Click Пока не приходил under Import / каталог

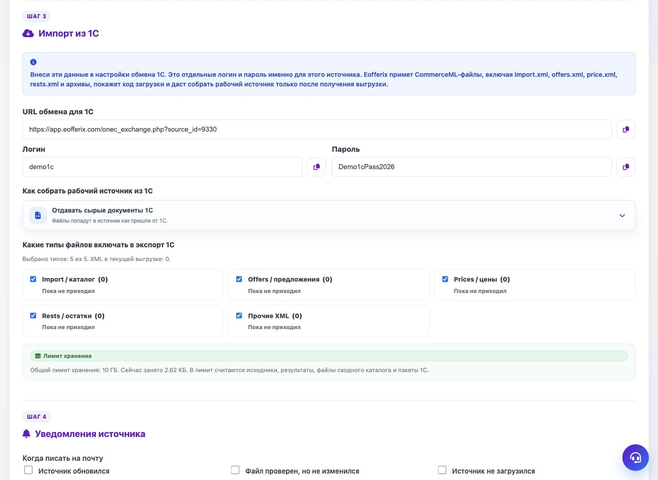[69, 291]
